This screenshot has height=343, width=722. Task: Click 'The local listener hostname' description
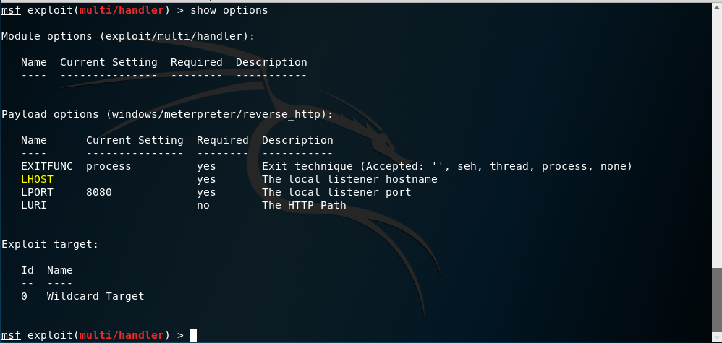click(x=349, y=179)
